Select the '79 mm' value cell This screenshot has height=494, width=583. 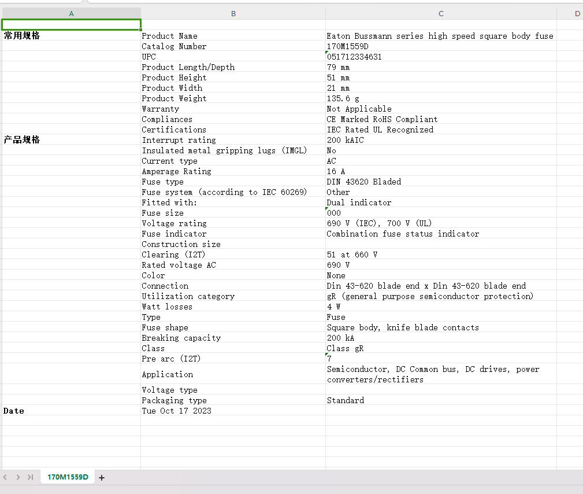point(441,67)
